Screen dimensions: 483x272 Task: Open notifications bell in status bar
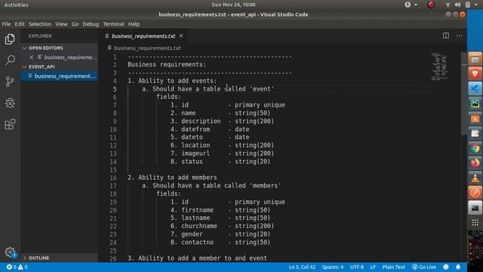click(x=458, y=267)
